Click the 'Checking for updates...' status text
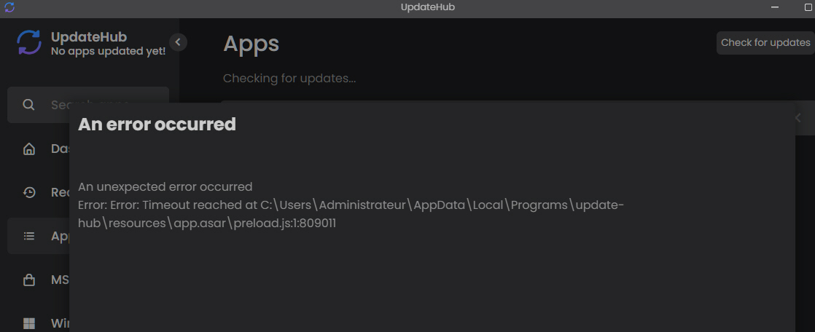Screen dimensions: 815x332 [289, 79]
